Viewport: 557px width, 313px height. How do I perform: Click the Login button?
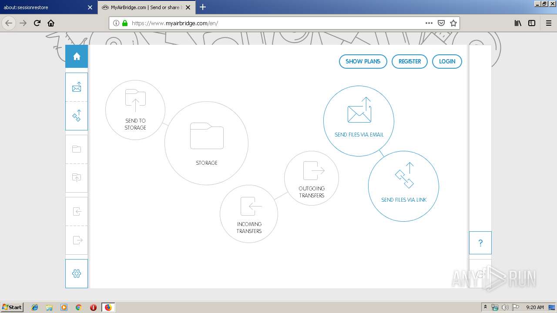[x=447, y=61]
